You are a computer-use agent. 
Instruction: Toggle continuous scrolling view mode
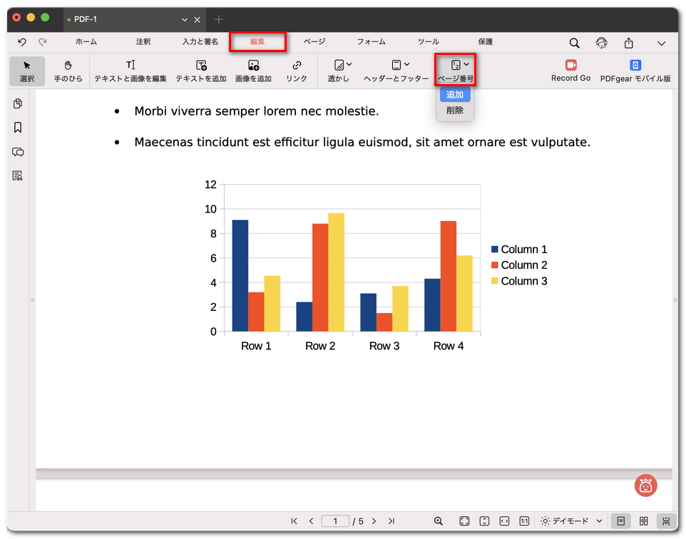(x=666, y=521)
